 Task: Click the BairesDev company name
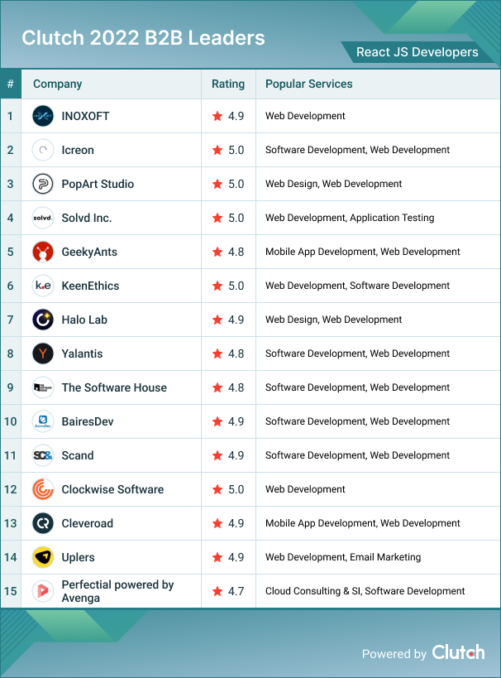tap(88, 421)
